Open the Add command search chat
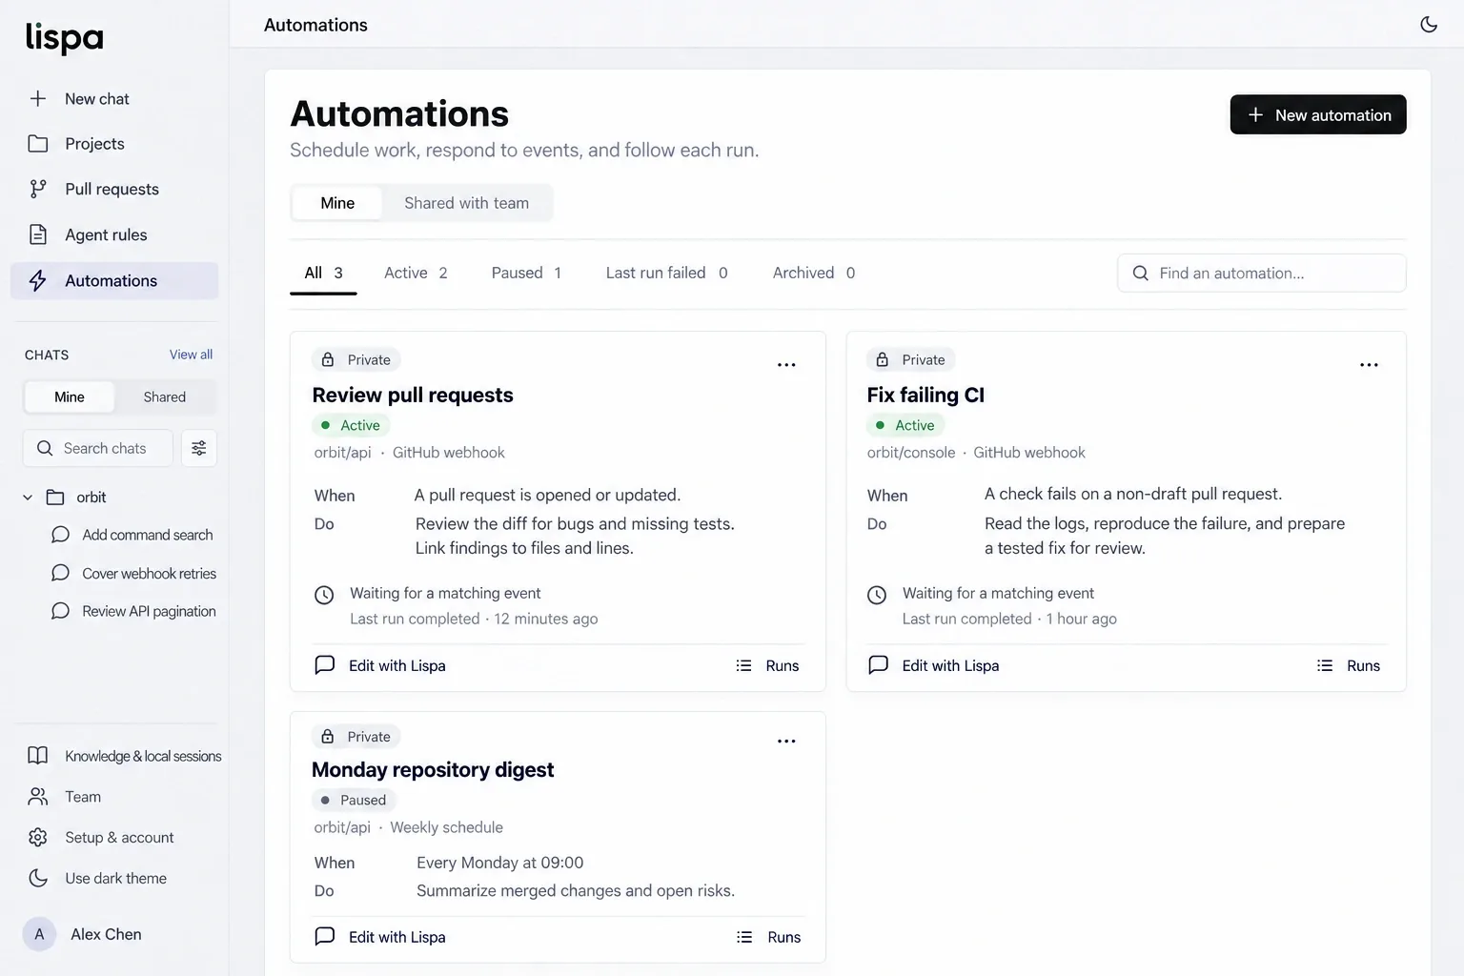The height and width of the screenshot is (976, 1464). pos(132,535)
